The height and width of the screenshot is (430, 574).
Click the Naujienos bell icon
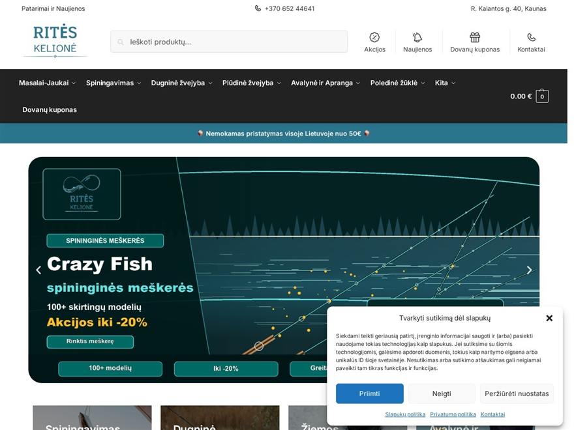pyautogui.click(x=417, y=37)
